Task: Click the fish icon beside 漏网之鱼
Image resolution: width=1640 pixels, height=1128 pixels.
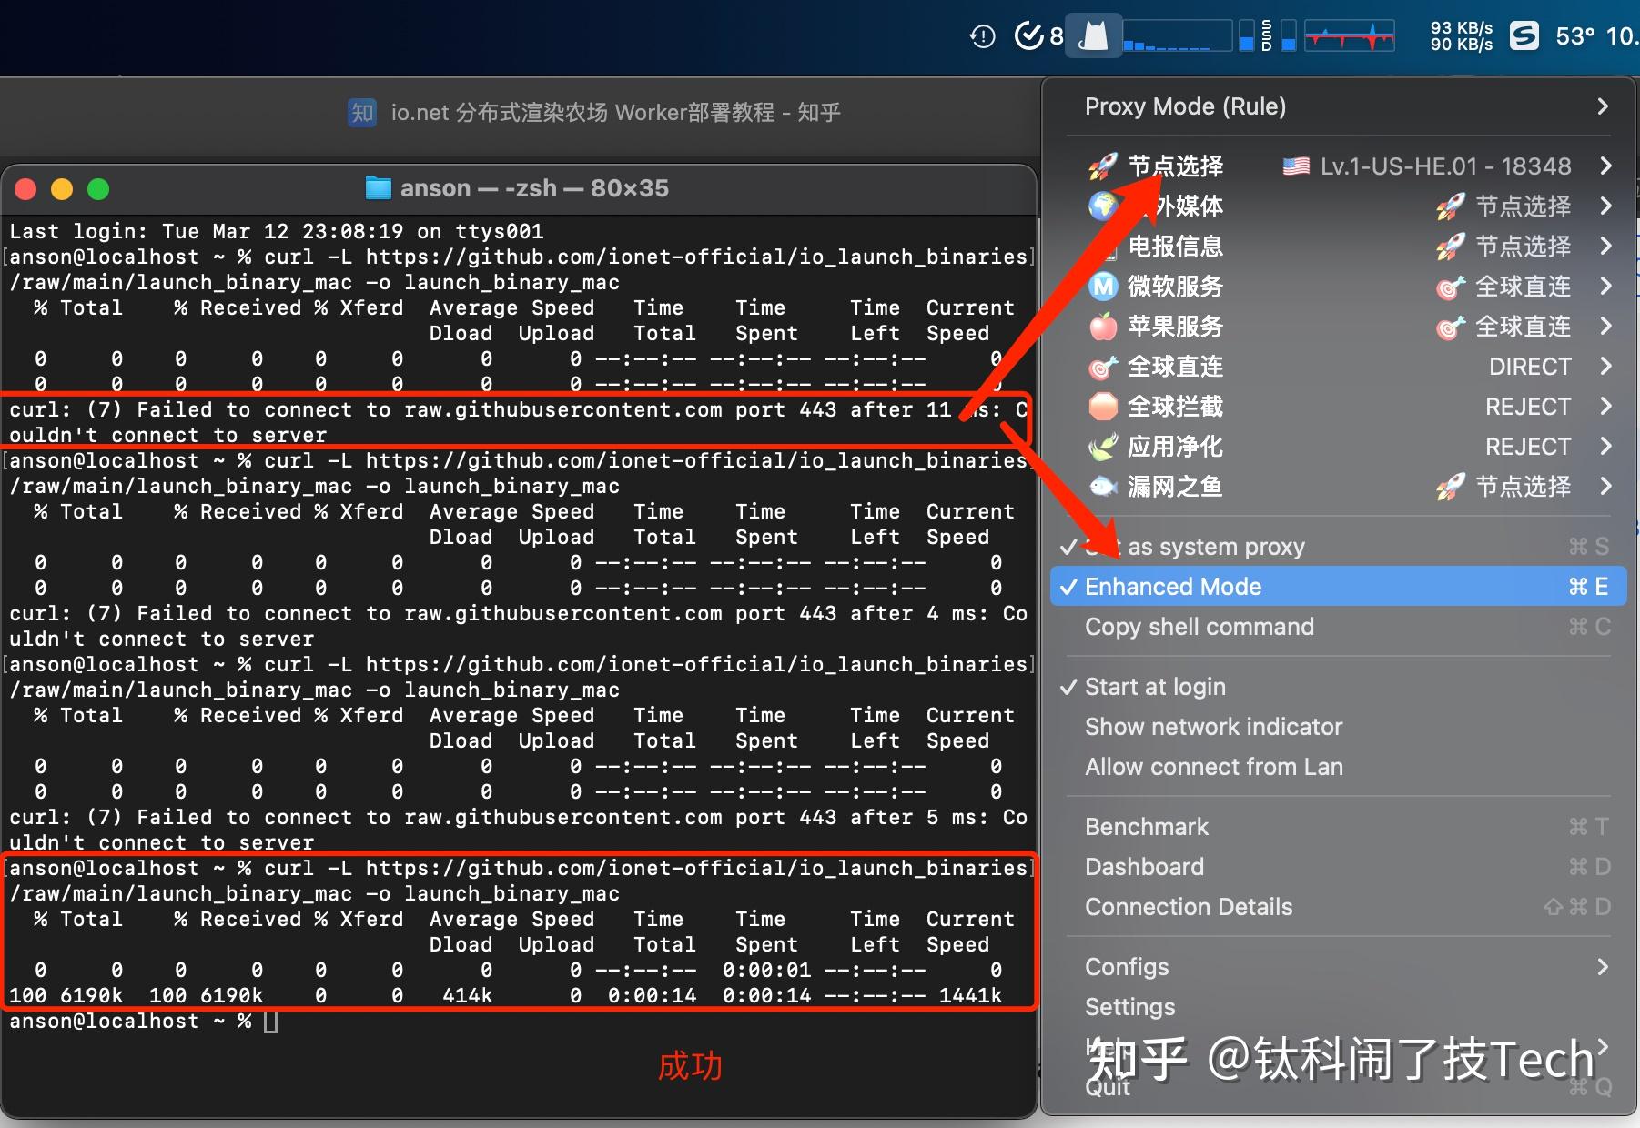Action: click(x=1103, y=487)
